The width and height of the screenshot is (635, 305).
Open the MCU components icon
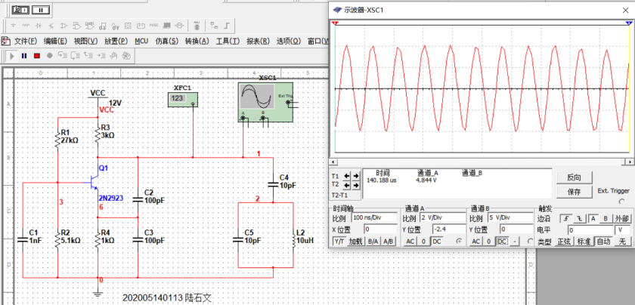click(197, 26)
